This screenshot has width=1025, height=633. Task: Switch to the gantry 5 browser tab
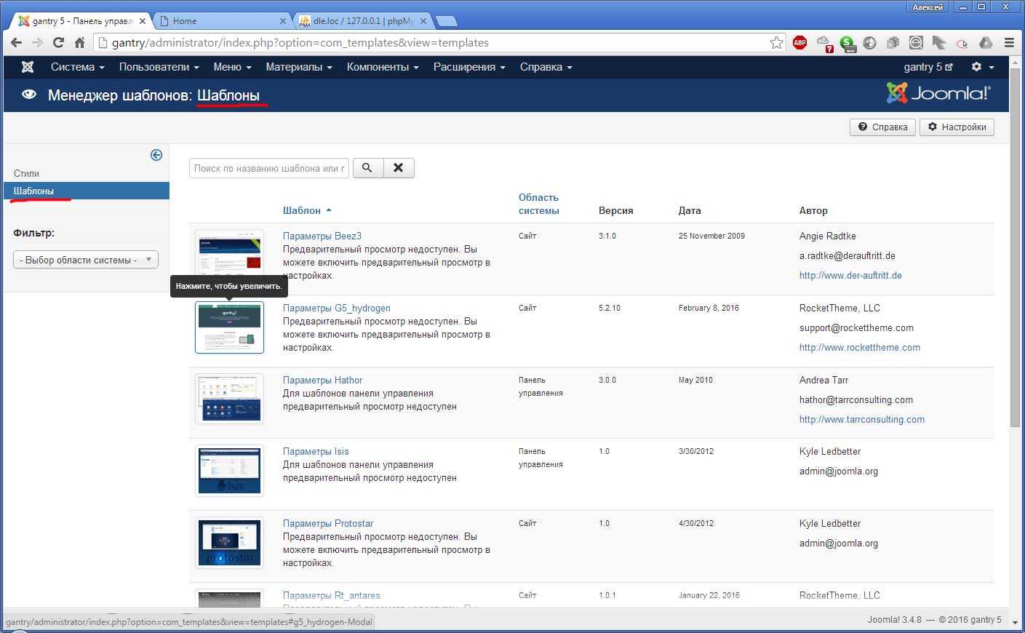[x=80, y=21]
